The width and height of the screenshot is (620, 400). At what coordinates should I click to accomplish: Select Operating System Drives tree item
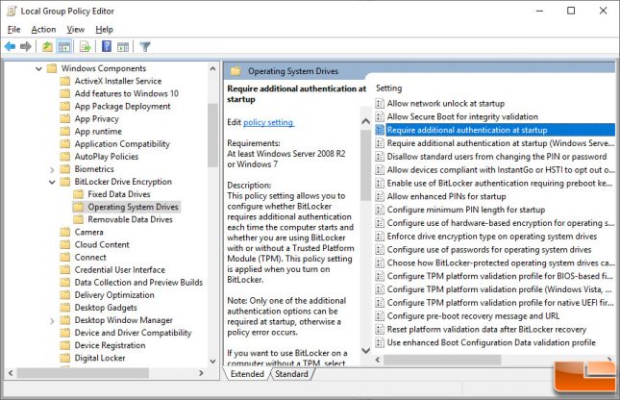[x=133, y=207]
